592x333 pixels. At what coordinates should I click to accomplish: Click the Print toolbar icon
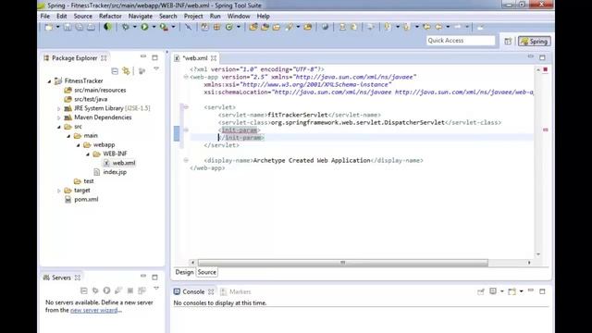(x=91, y=27)
